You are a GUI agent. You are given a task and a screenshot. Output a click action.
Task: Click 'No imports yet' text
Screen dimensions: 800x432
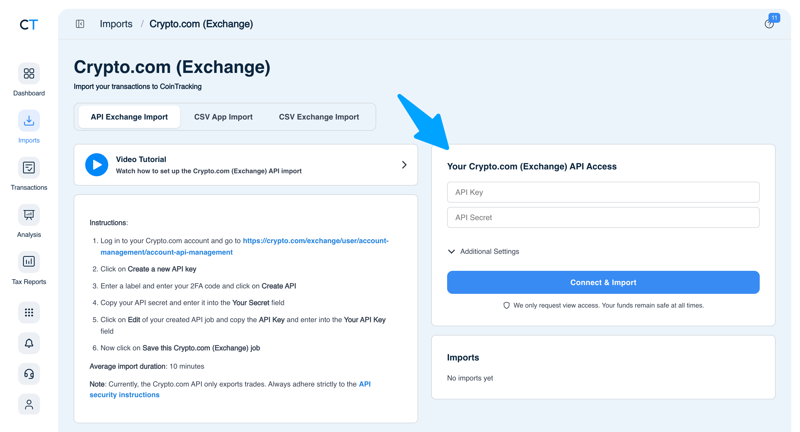point(470,378)
